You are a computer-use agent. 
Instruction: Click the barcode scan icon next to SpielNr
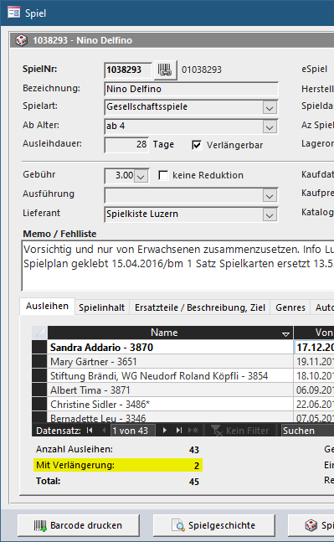pyautogui.click(x=165, y=70)
